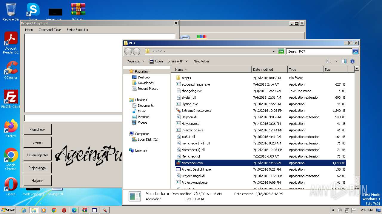This screenshot has width=382, height=214.
Task: Click Script Executer menu item
Action: click(77, 30)
